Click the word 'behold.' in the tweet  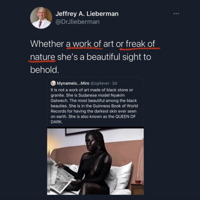[45, 70]
